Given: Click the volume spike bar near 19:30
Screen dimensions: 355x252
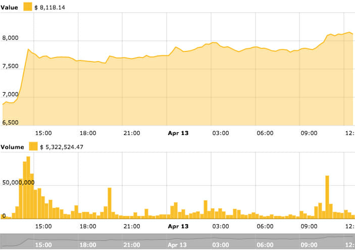Looking at the screenshot, I should click(110, 203).
